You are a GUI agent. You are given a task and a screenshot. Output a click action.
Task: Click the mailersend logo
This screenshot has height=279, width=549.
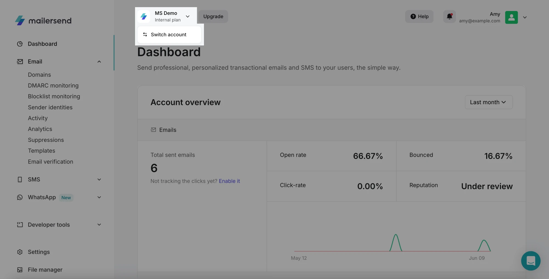click(x=43, y=20)
